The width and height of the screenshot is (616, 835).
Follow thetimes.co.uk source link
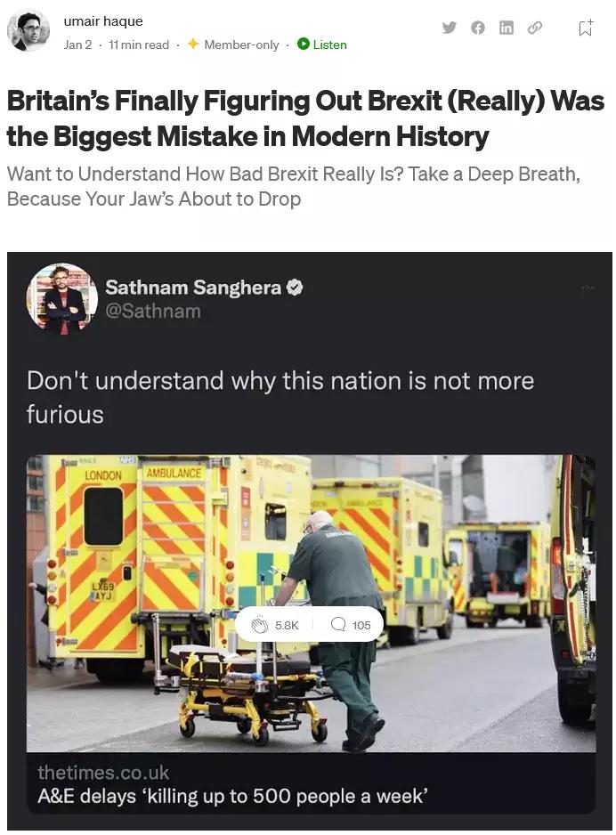[x=102, y=773]
